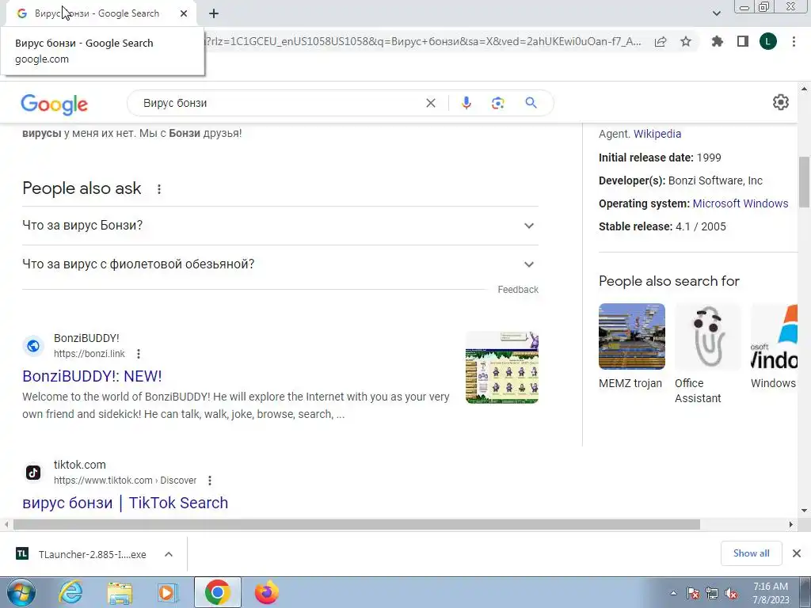
Task: Open the L profile avatar
Action: pos(768,41)
